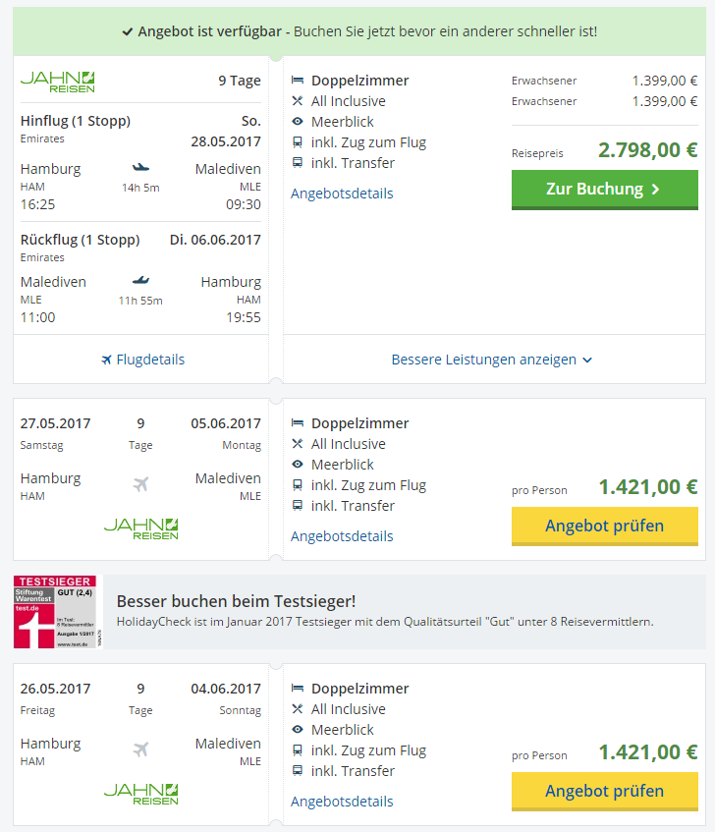This screenshot has width=715, height=832.
Task: Open Flugdetails for the Emirates flights
Action: (142, 360)
